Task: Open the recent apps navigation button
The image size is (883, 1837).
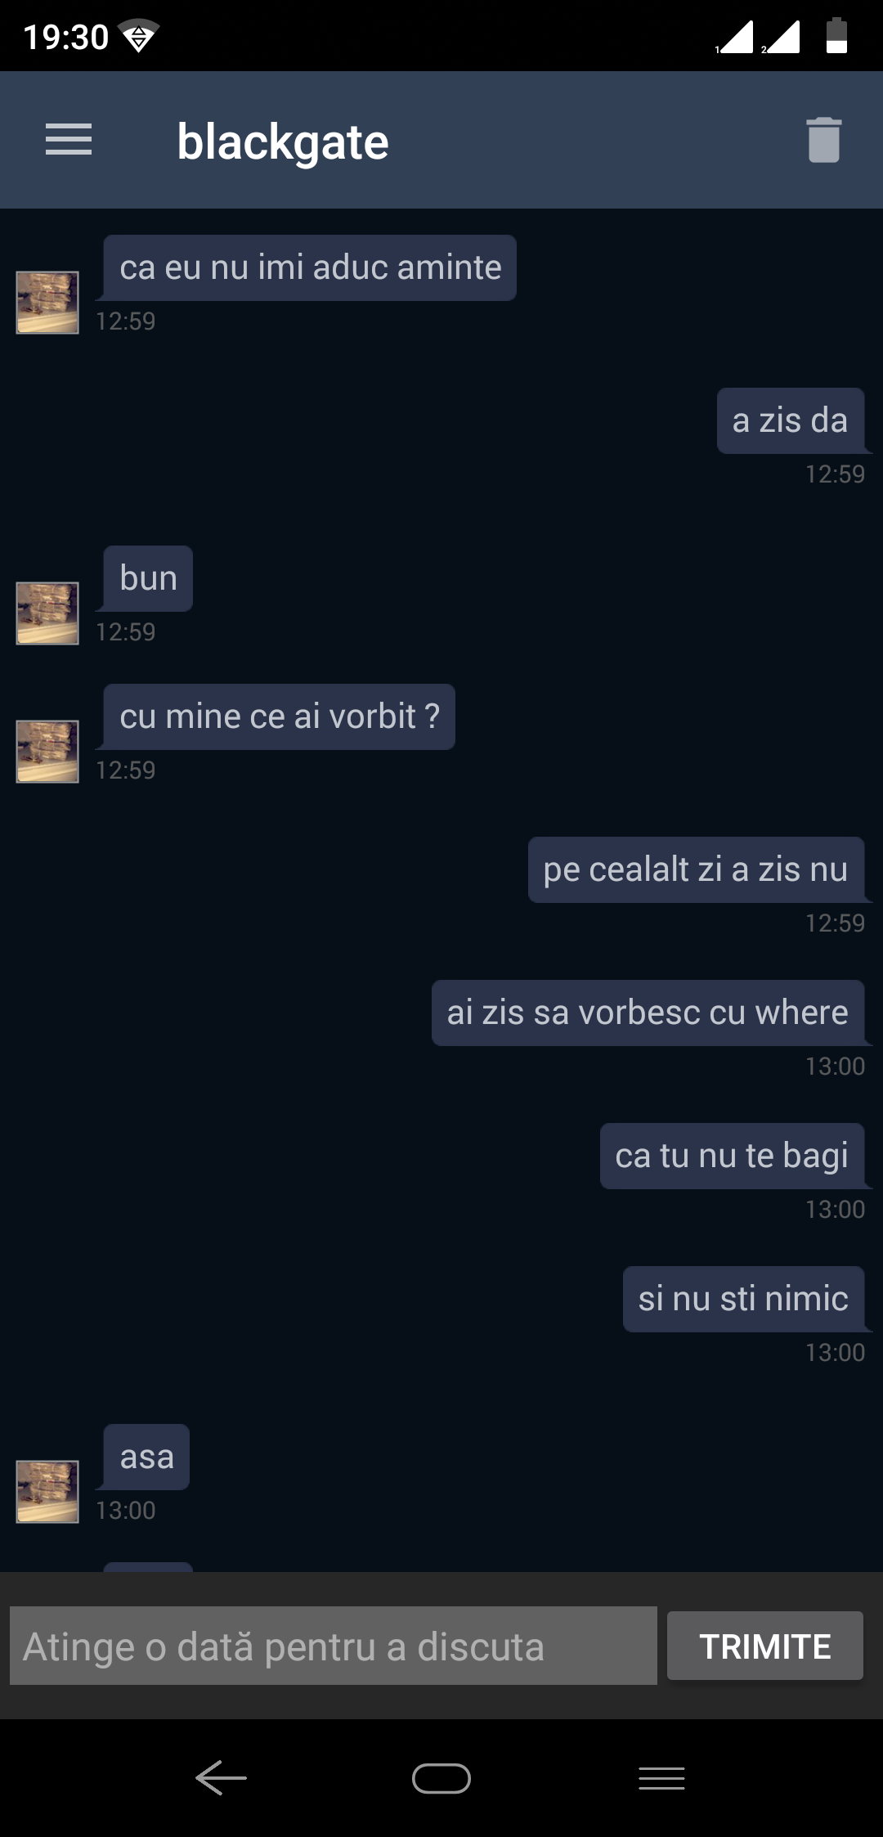Action: point(661,1778)
